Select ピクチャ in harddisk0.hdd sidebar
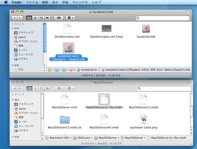This screenshot has width=197, height=149. pos(21,59)
